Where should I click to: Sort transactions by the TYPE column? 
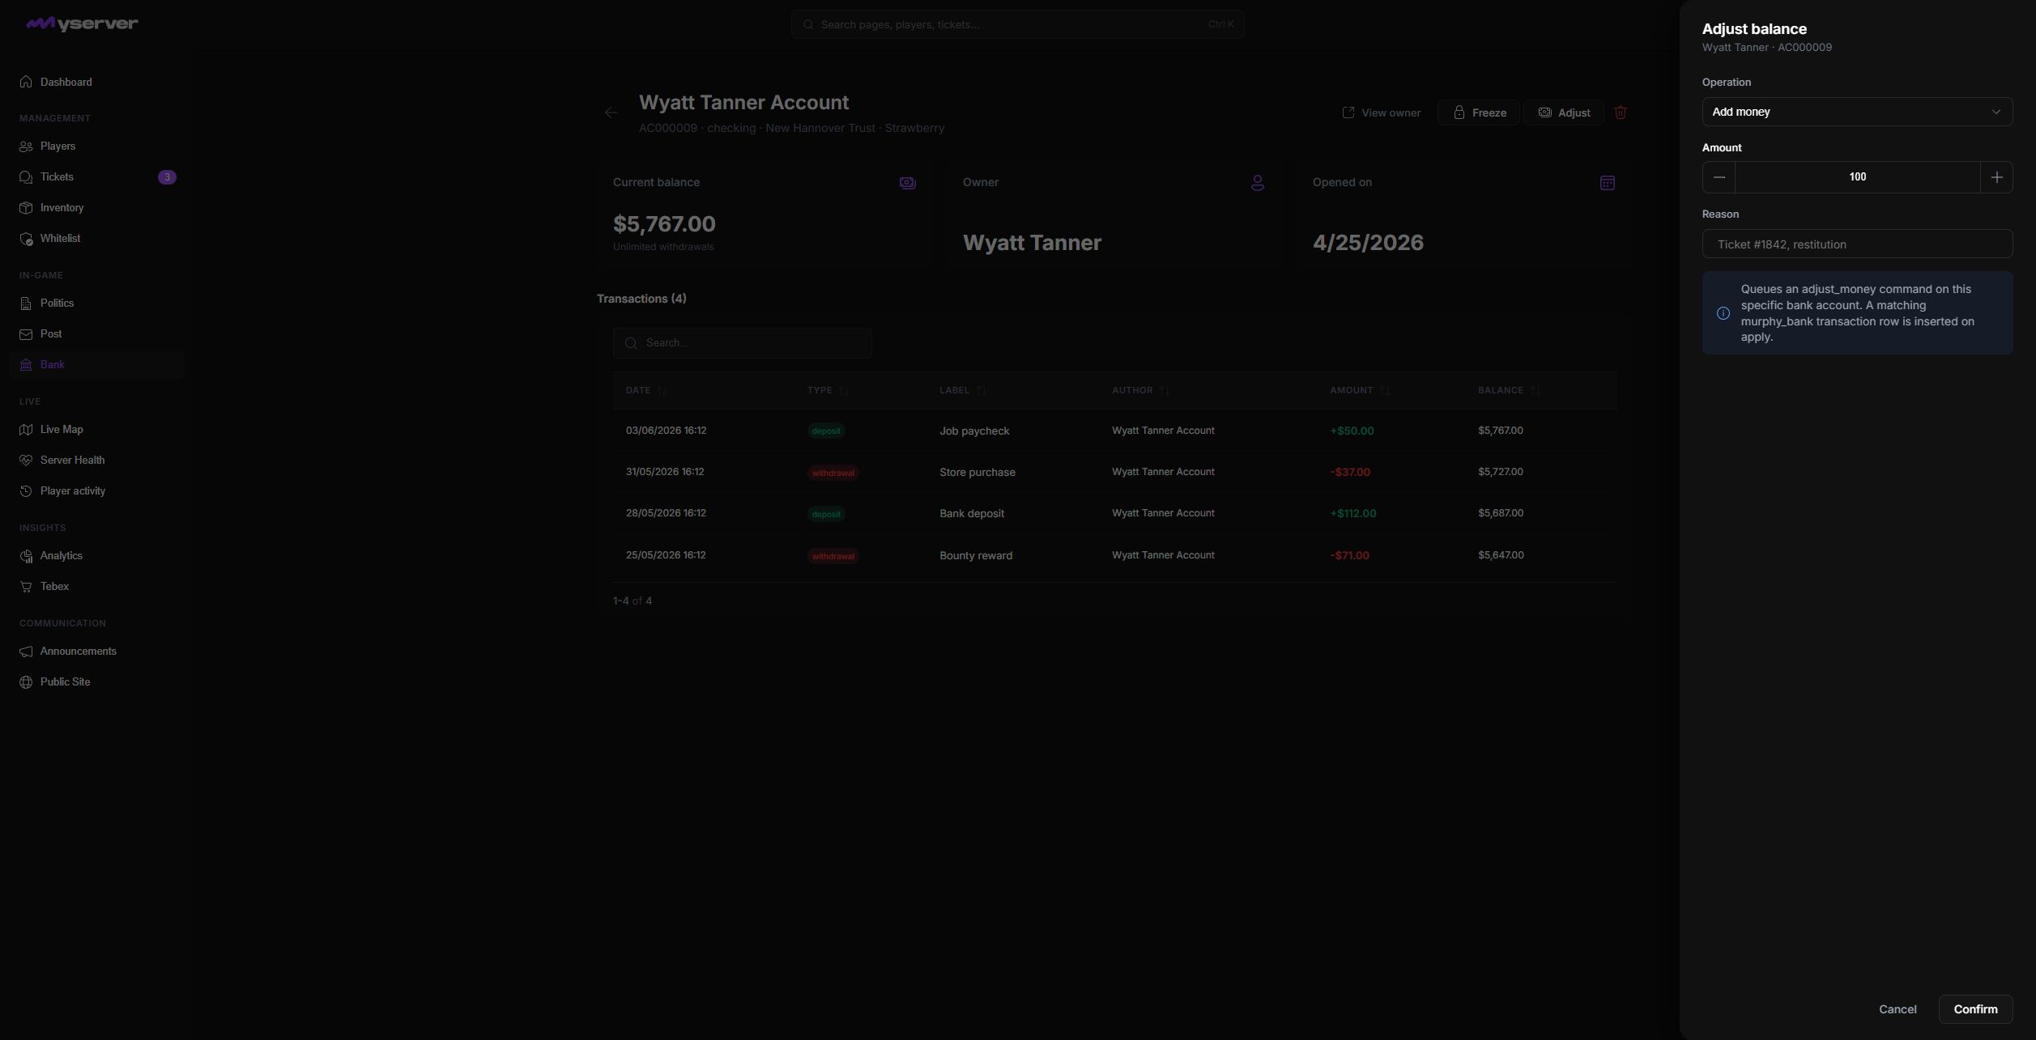coord(828,390)
